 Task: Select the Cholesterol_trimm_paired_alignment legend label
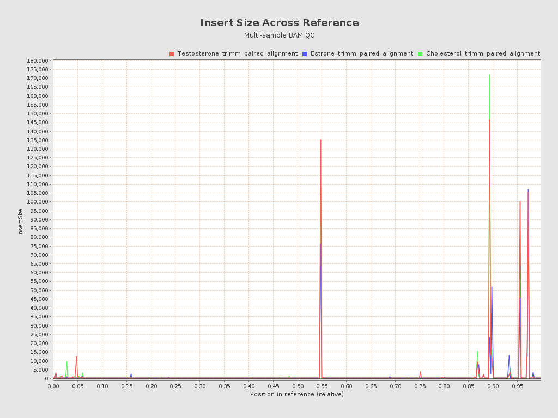pyautogui.click(x=483, y=54)
